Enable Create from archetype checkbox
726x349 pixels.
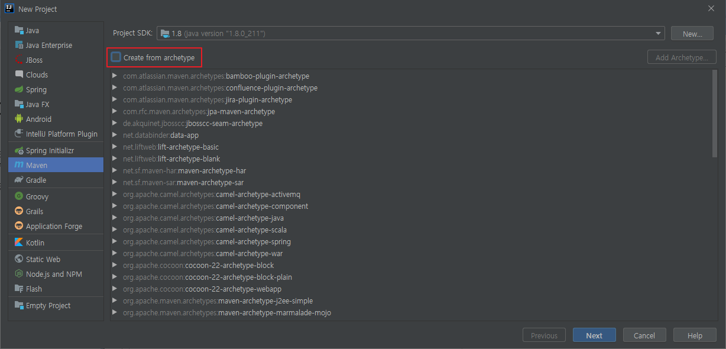[x=116, y=57]
